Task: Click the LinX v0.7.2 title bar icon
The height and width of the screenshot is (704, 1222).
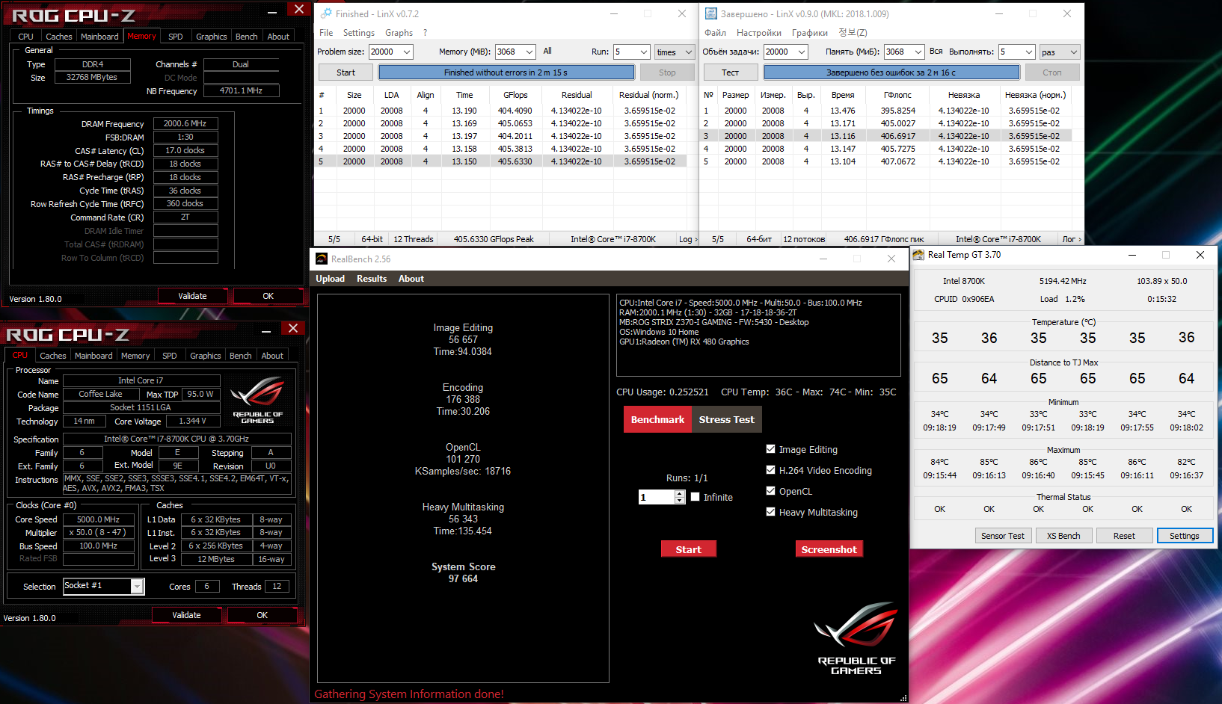Action: (x=326, y=13)
